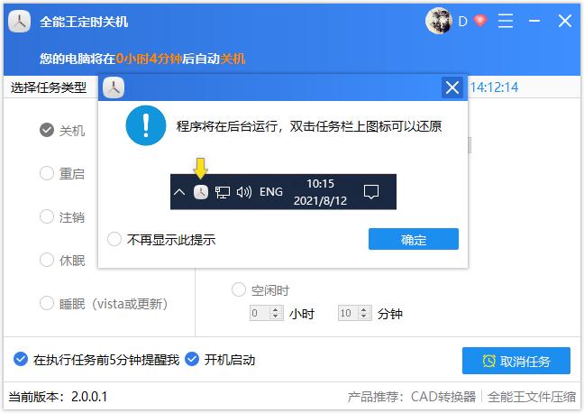Select the 关机 shutdown option
Image resolution: width=584 pixels, height=413 pixels.
[62, 131]
